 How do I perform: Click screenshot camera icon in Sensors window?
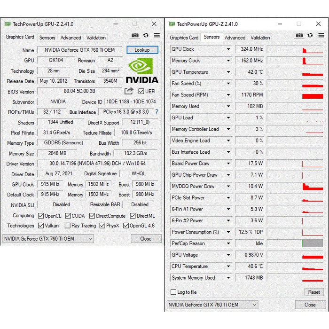pos(299,35)
